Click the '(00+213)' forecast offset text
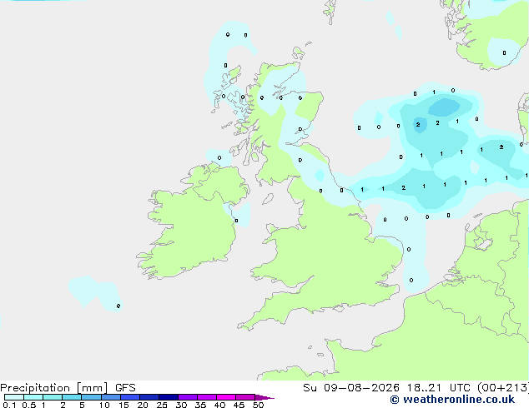 tap(502, 388)
